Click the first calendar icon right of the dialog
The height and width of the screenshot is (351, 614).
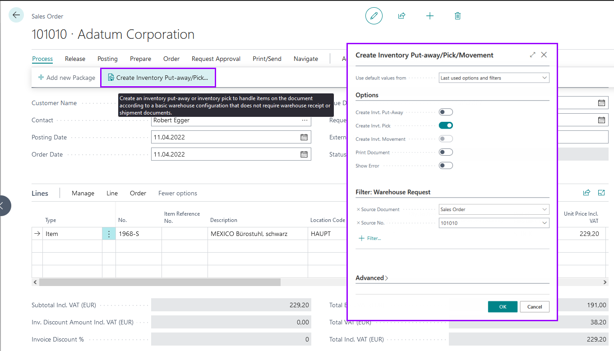601,103
